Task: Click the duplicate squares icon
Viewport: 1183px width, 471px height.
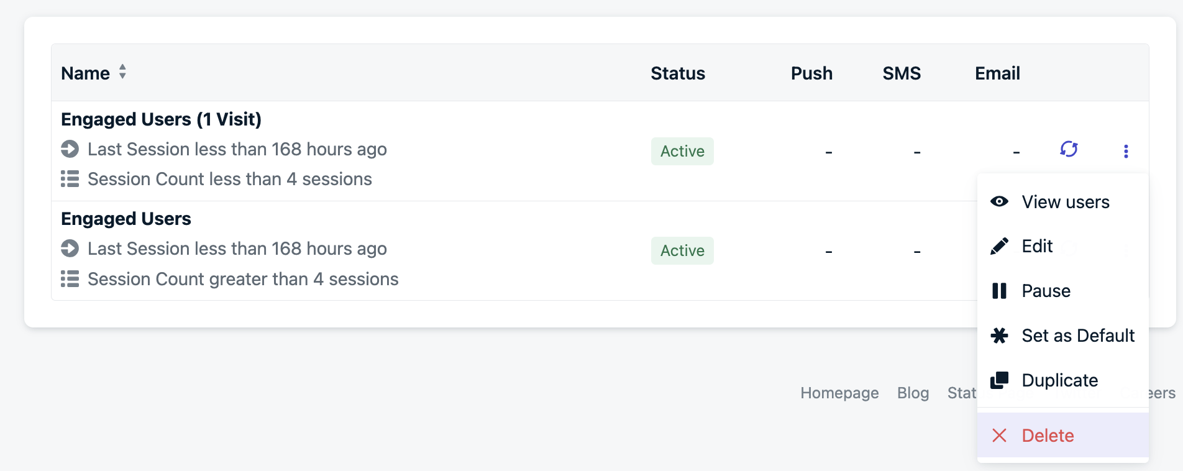Action: 999,380
